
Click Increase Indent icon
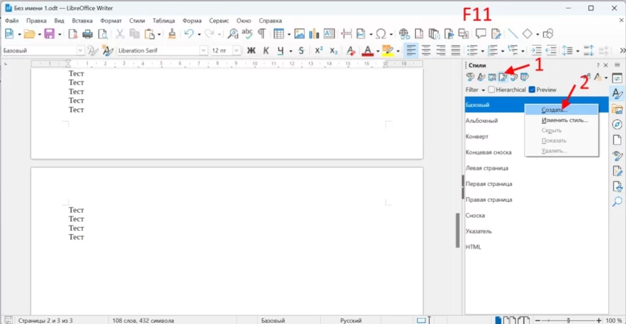click(537, 51)
